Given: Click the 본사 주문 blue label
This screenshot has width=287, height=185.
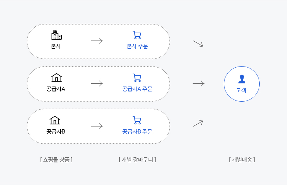Looking at the screenshot, I should click(137, 46).
